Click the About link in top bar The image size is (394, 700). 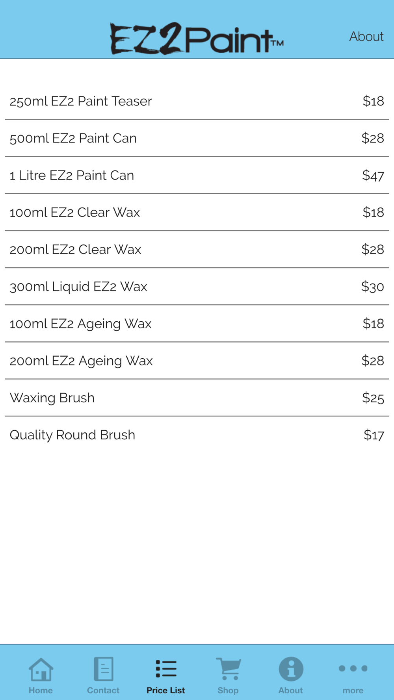[x=366, y=37]
